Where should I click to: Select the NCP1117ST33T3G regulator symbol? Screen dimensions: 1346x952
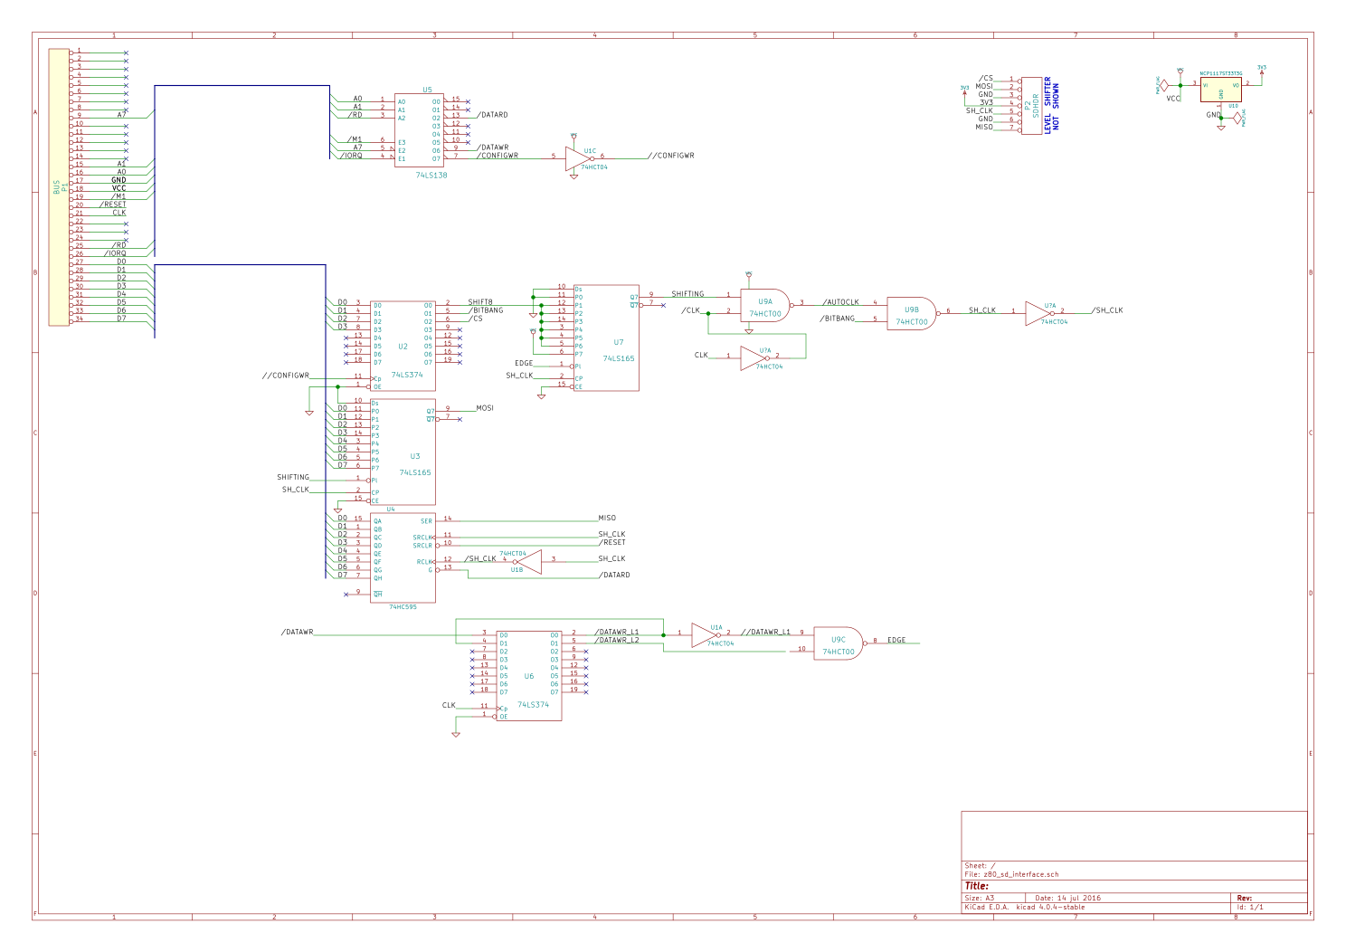1223,90
